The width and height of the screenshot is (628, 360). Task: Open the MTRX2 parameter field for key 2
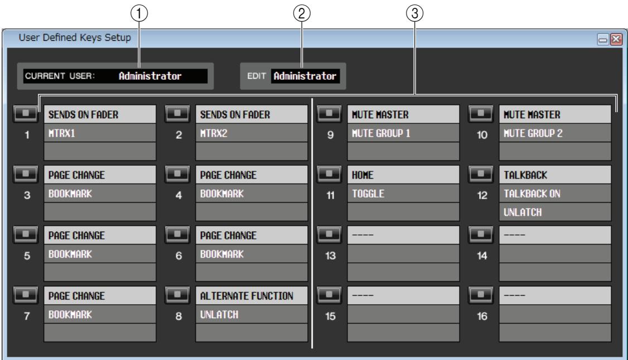(x=252, y=133)
